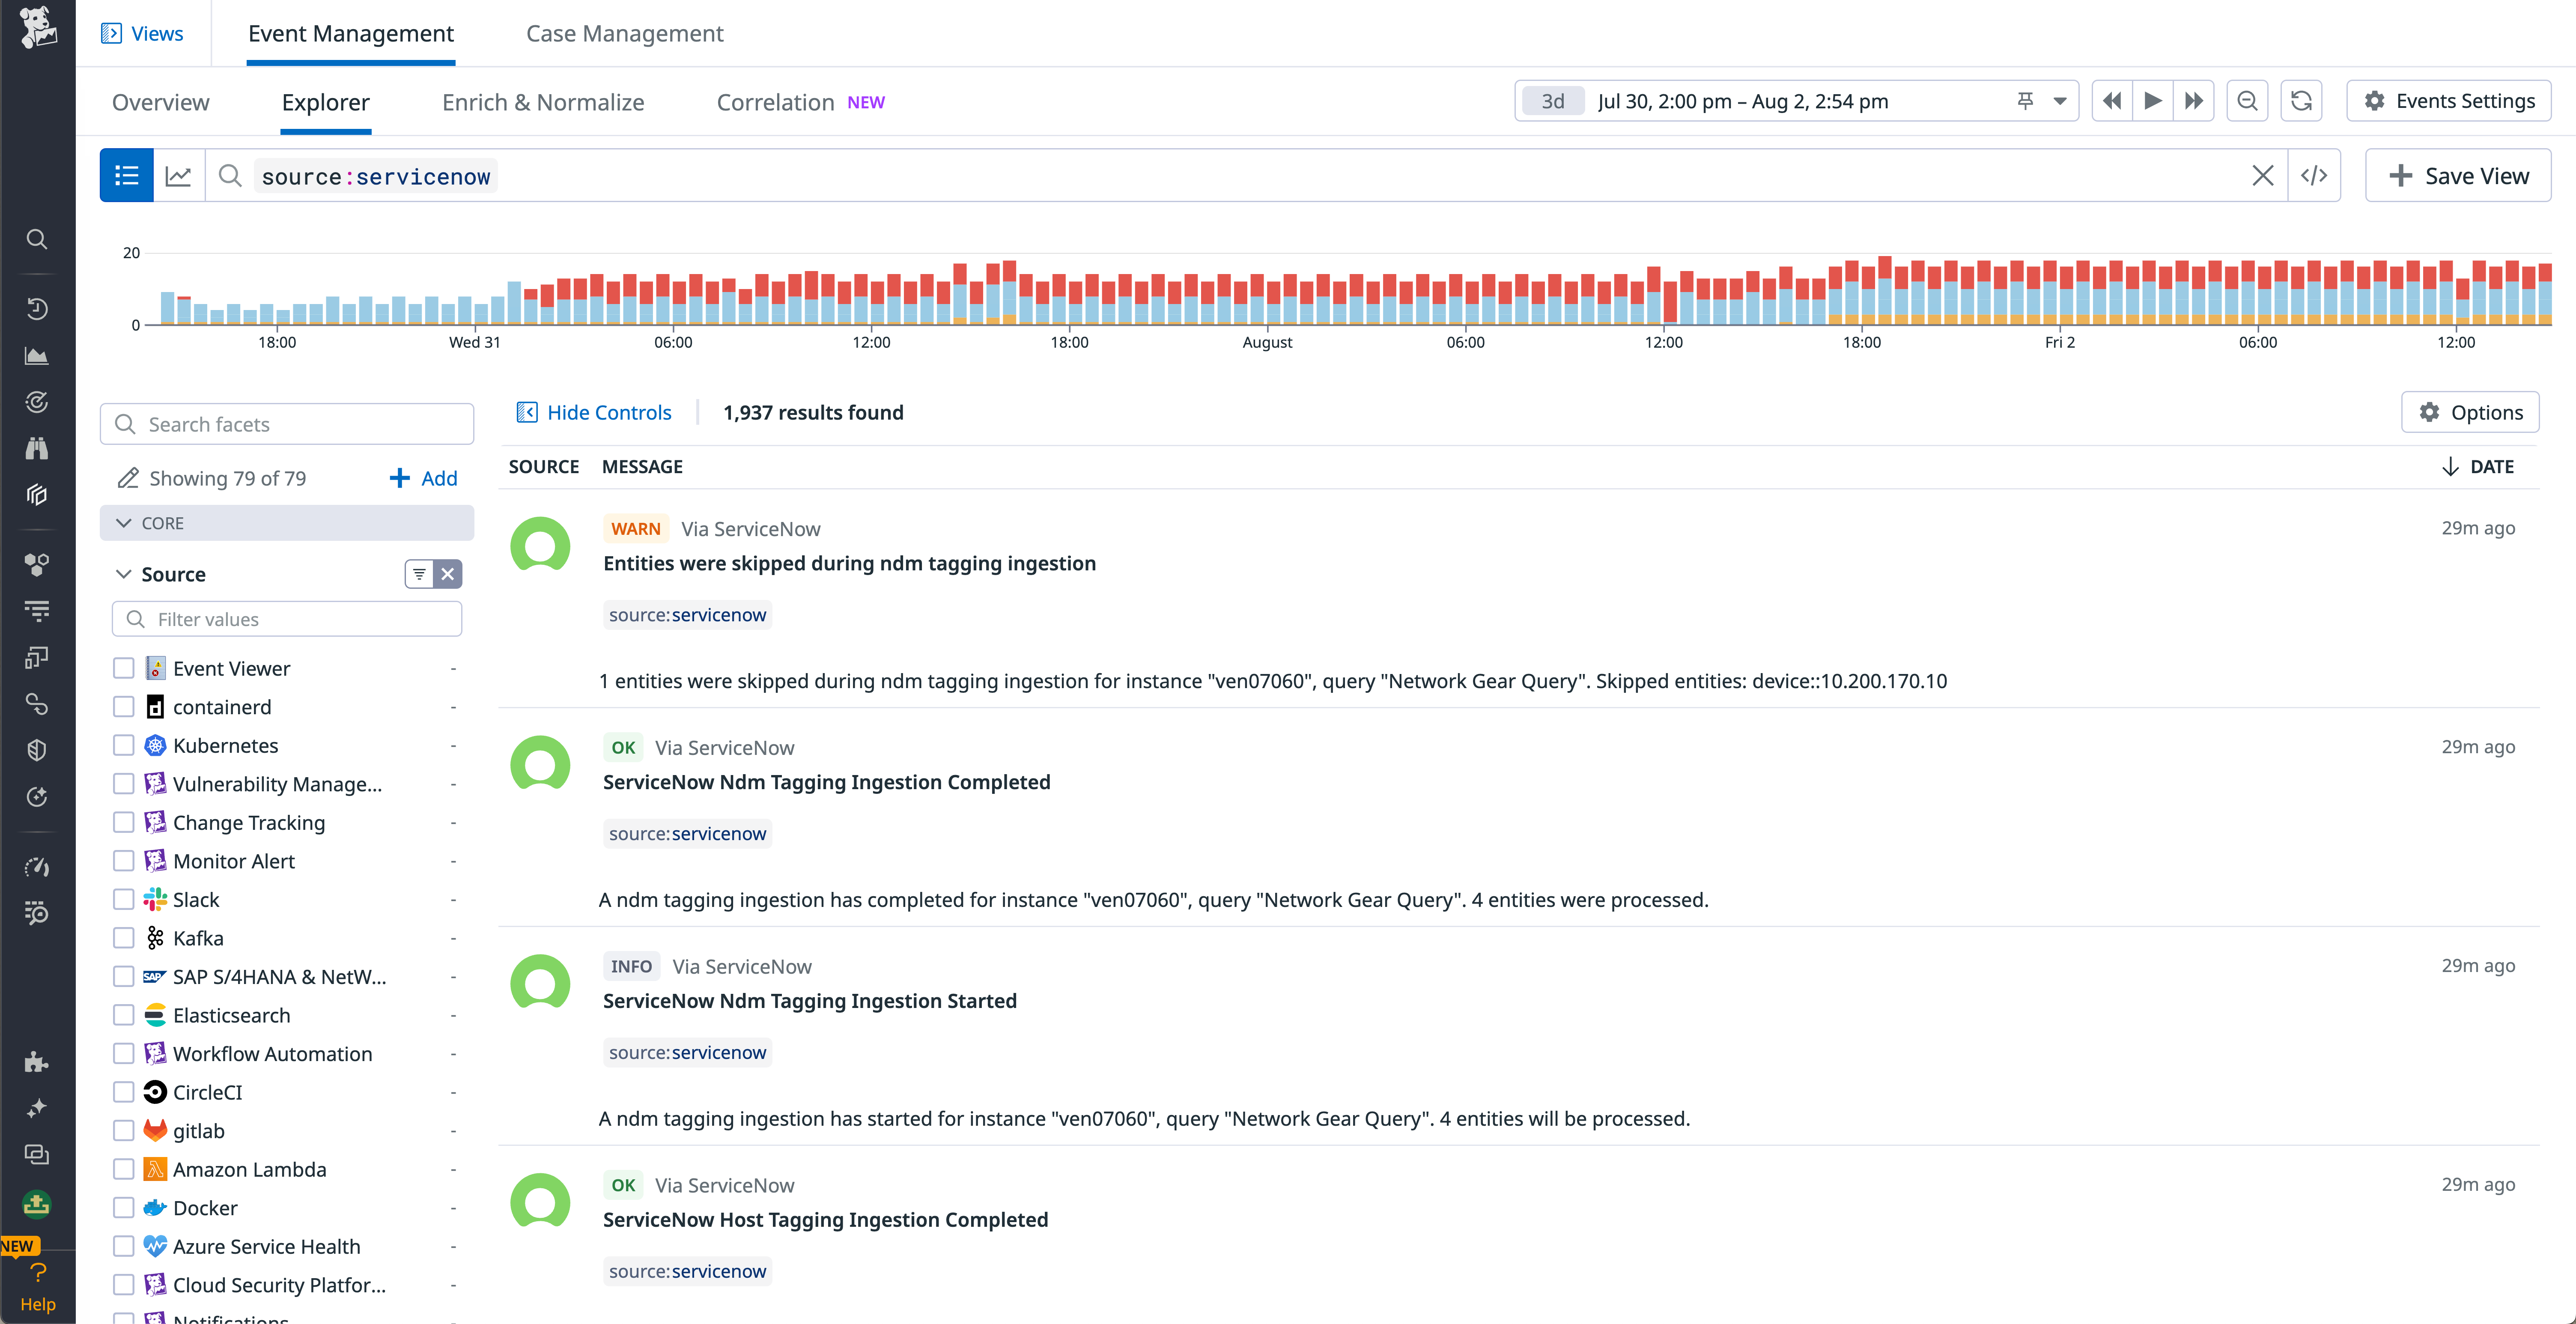
Task: Open the time range dropdown arrow
Action: tap(2059, 100)
